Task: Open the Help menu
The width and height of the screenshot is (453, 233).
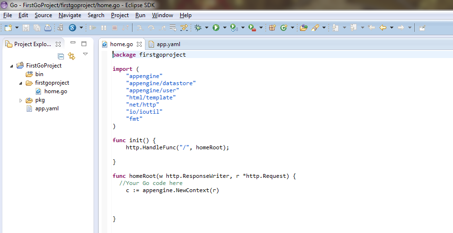Action: pos(185,15)
